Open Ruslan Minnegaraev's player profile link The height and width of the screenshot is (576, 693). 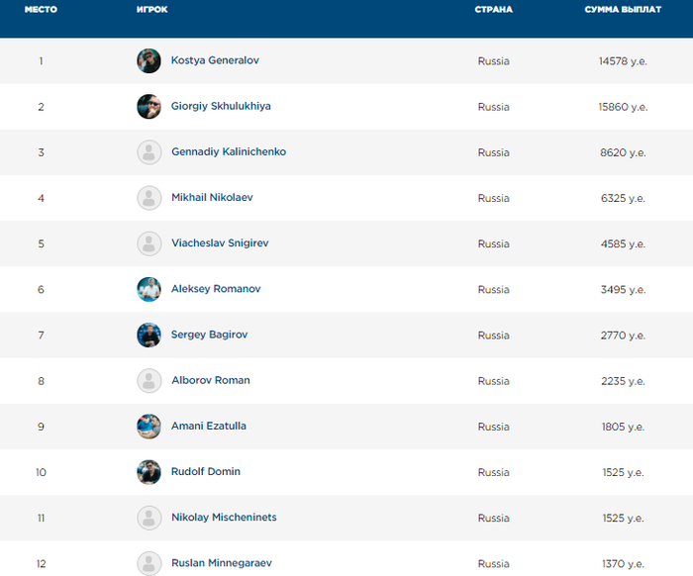222,563
